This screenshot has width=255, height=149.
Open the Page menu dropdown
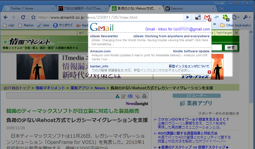pos(236,17)
